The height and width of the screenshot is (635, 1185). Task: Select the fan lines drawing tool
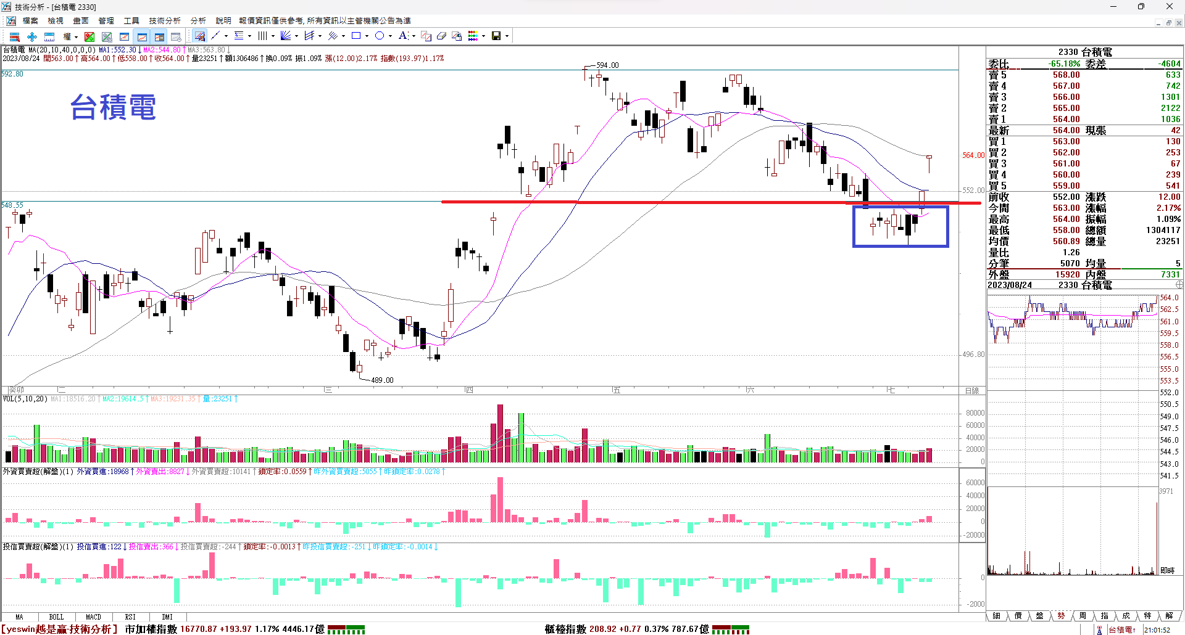pos(286,36)
